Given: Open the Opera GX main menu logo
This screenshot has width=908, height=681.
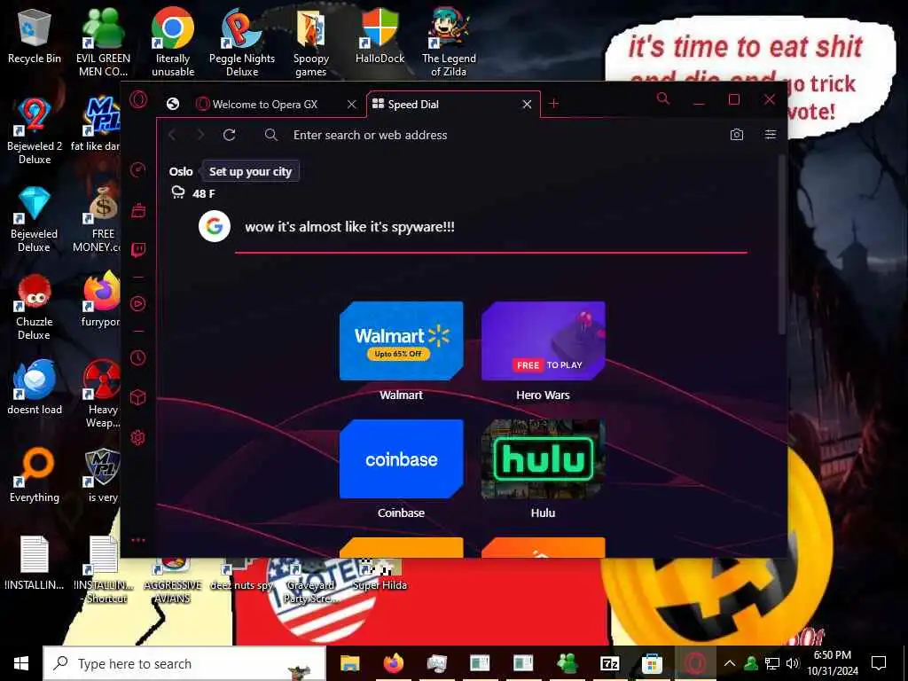Looking at the screenshot, I should point(138,99).
